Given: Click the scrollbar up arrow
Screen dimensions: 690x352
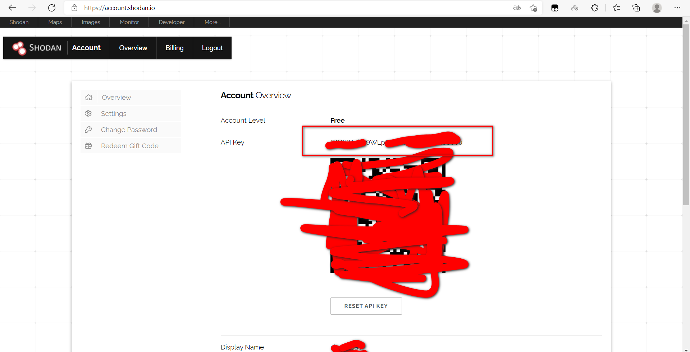Looking at the screenshot, I should point(686,21).
